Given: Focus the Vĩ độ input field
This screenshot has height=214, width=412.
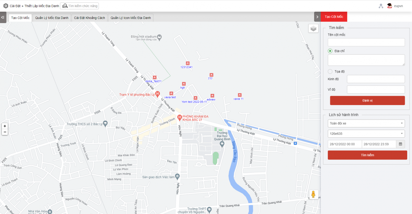Looking at the screenshot, I should [x=376, y=90].
